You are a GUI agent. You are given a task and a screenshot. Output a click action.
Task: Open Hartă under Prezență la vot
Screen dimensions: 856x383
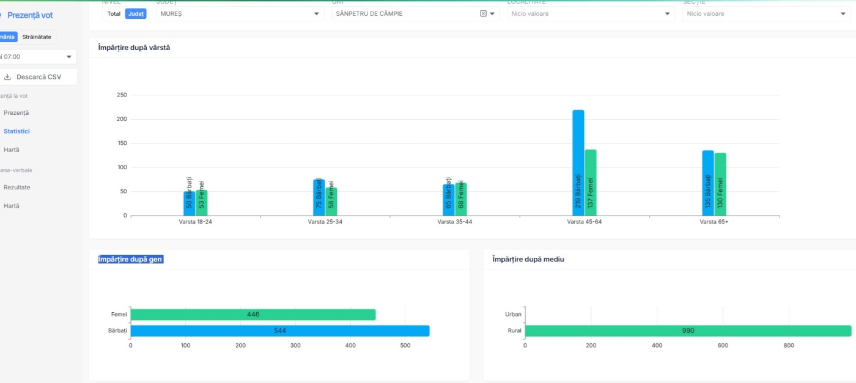point(11,150)
